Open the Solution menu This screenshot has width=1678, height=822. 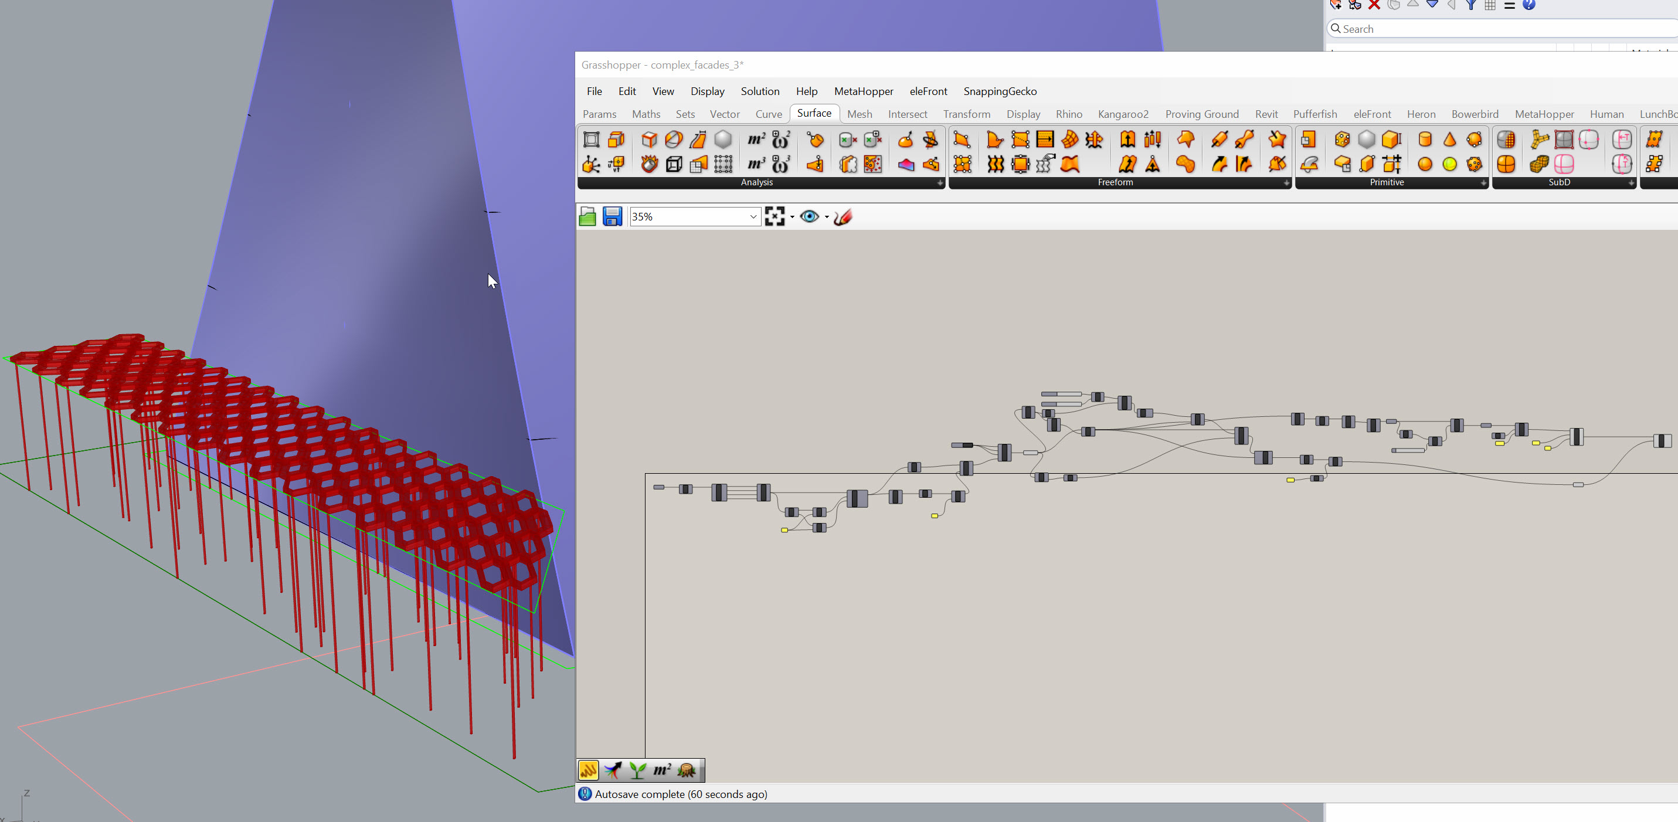(x=759, y=91)
